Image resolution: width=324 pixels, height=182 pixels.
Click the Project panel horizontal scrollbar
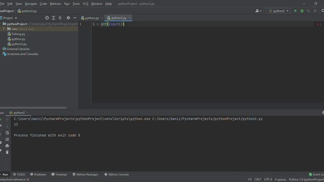pyautogui.click(x=33, y=108)
